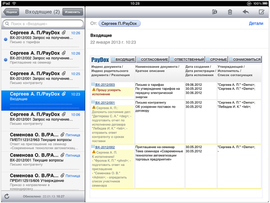Tap Ящики to go back to mailboxes

click(x=11, y=12)
